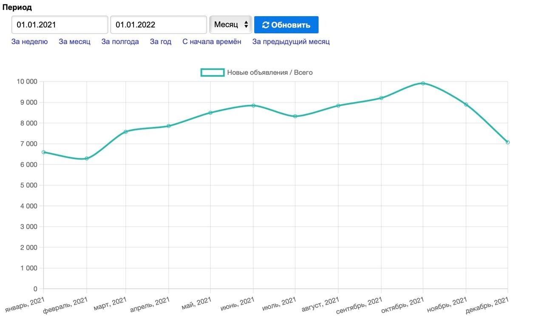Click the end date field 01.01.2022
Screen dimensions: 544x326
(x=159, y=25)
